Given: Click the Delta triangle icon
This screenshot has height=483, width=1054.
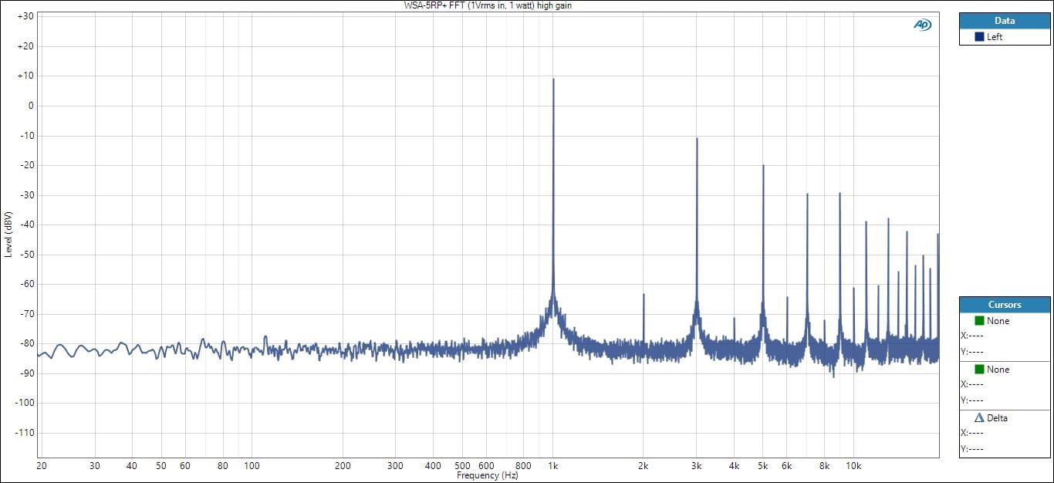Looking at the screenshot, I should pyautogui.click(x=979, y=418).
